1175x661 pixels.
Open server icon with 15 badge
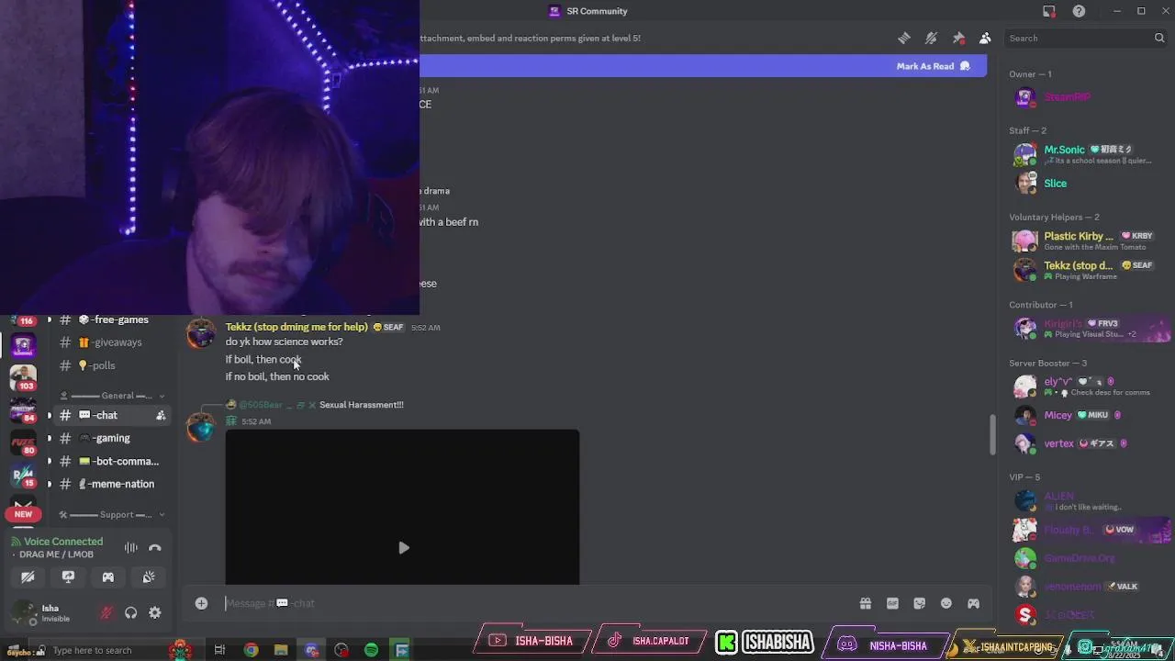click(x=23, y=476)
